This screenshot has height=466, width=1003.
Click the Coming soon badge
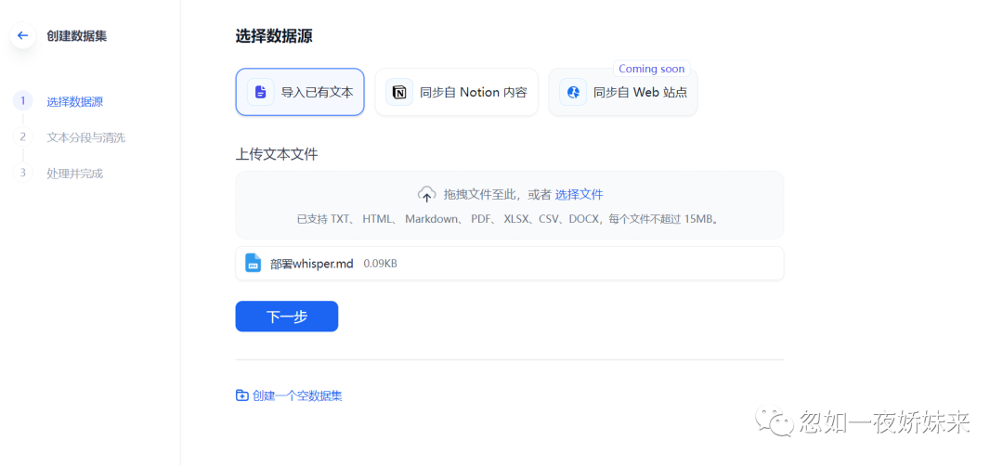click(651, 69)
